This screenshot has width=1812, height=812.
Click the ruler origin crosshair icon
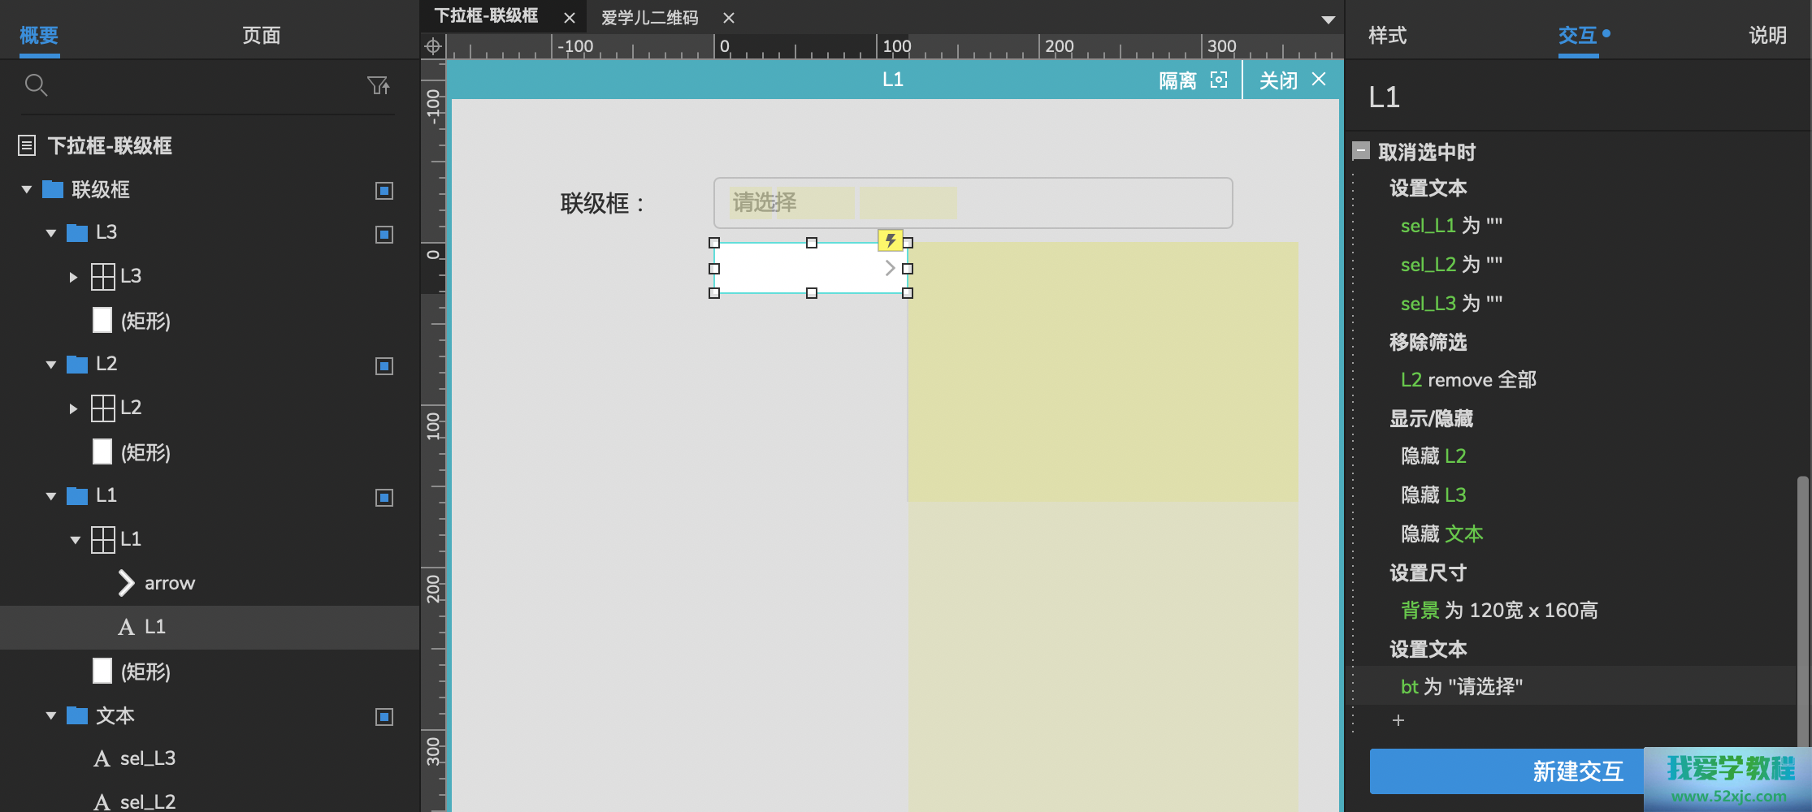[433, 46]
